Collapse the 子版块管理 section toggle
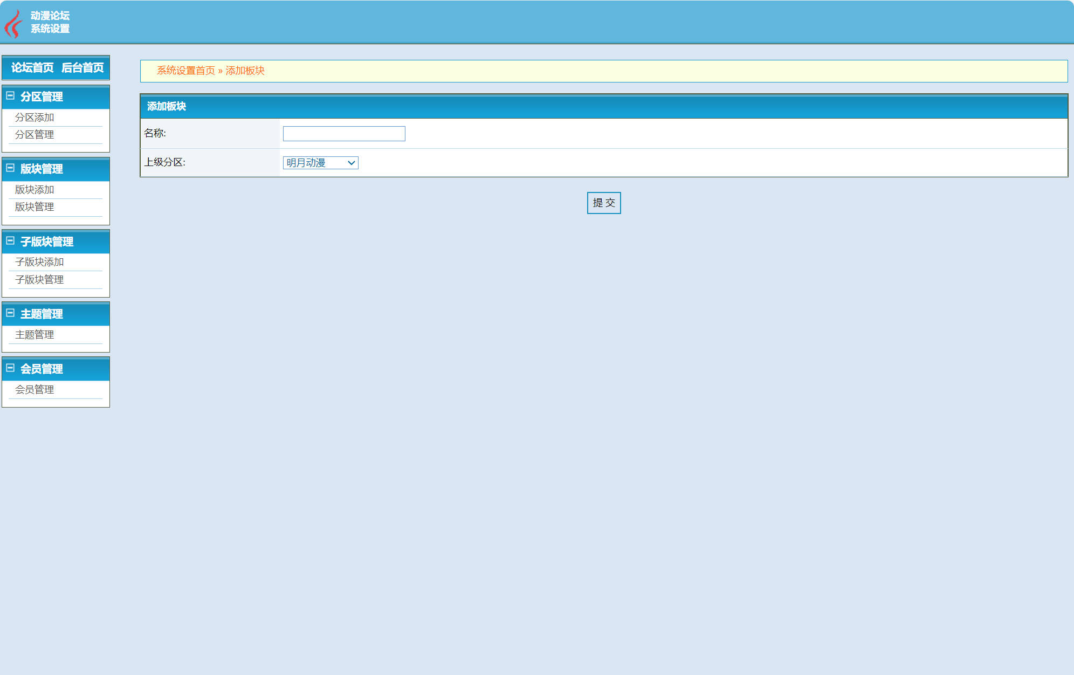1074x675 pixels. point(10,240)
